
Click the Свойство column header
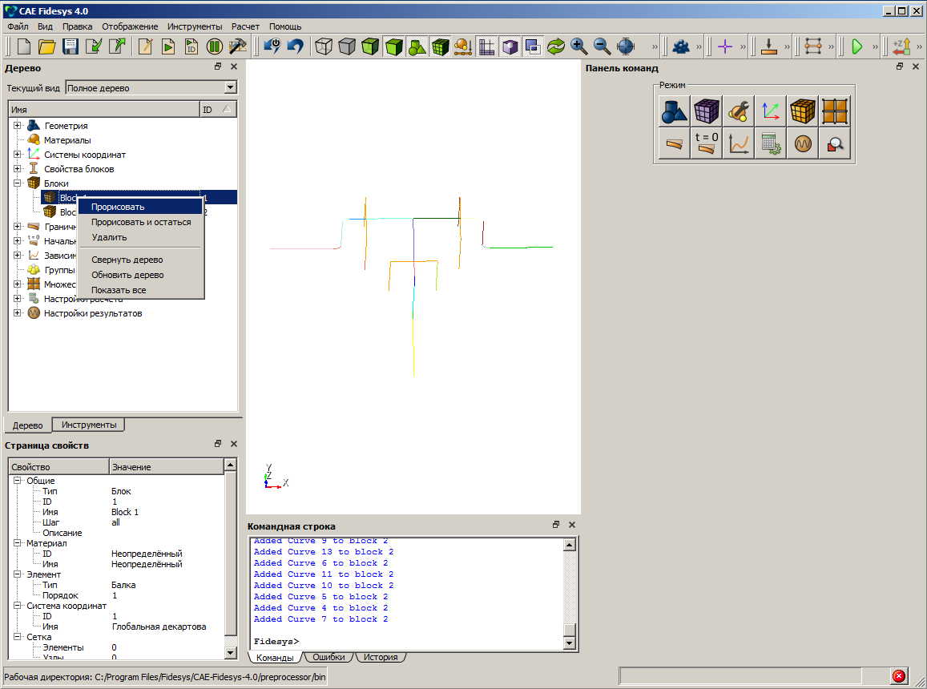[58, 466]
